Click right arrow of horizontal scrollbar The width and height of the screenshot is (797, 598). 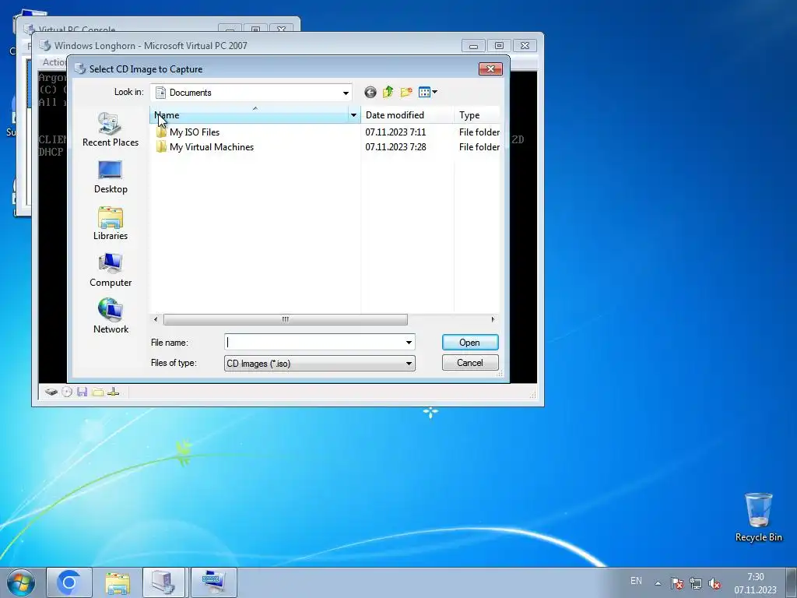point(493,319)
